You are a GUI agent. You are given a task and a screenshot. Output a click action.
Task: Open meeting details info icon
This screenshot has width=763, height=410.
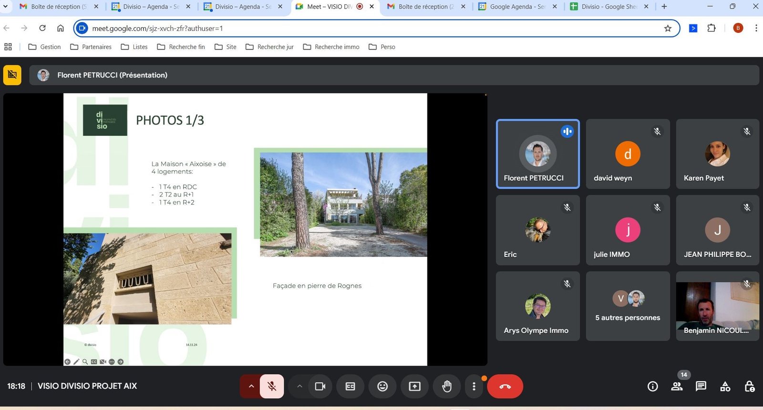[x=653, y=387]
